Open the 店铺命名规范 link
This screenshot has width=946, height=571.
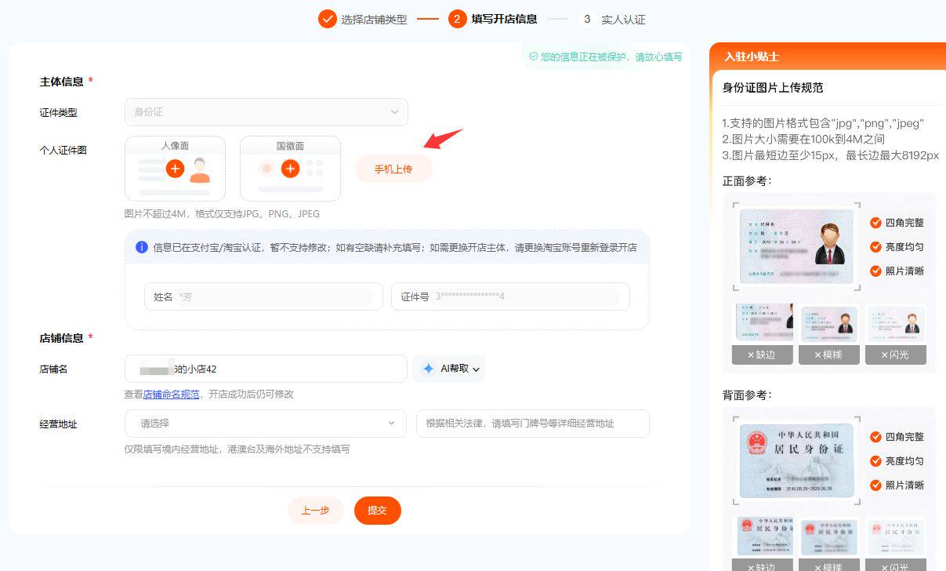(x=171, y=395)
